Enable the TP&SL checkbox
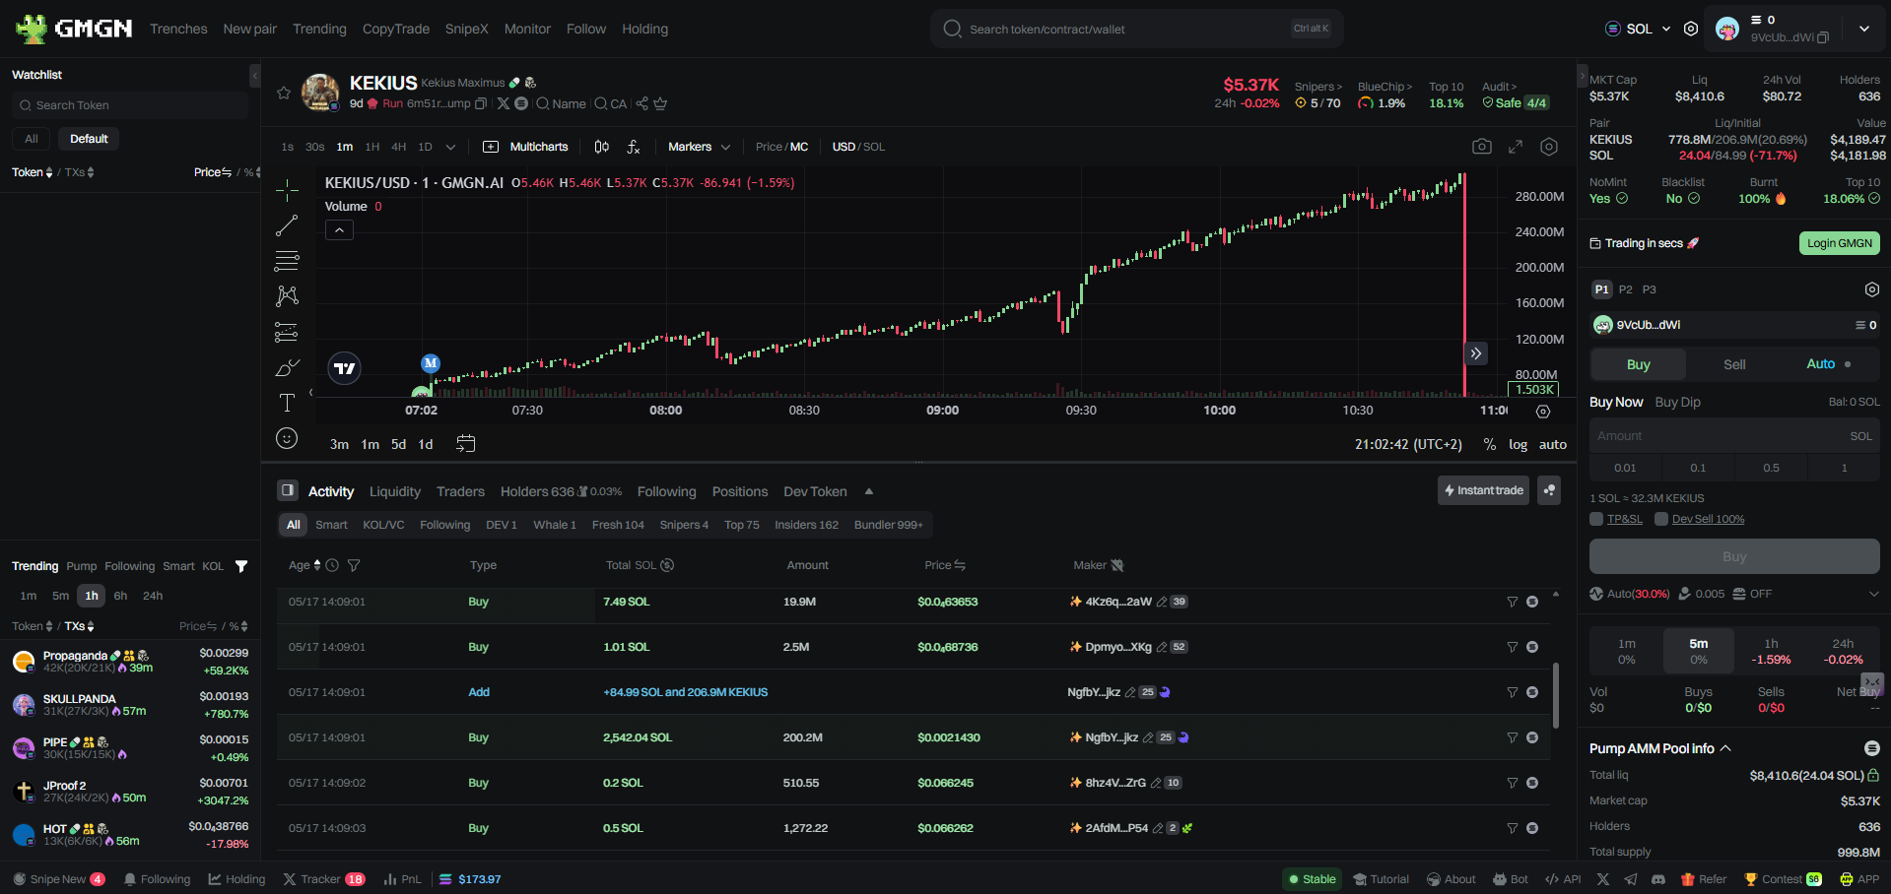 click(1598, 519)
